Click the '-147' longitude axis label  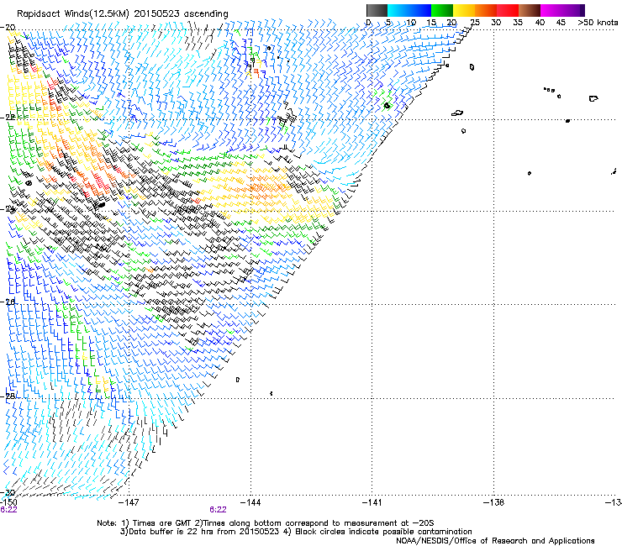pyautogui.click(x=129, y=502)
